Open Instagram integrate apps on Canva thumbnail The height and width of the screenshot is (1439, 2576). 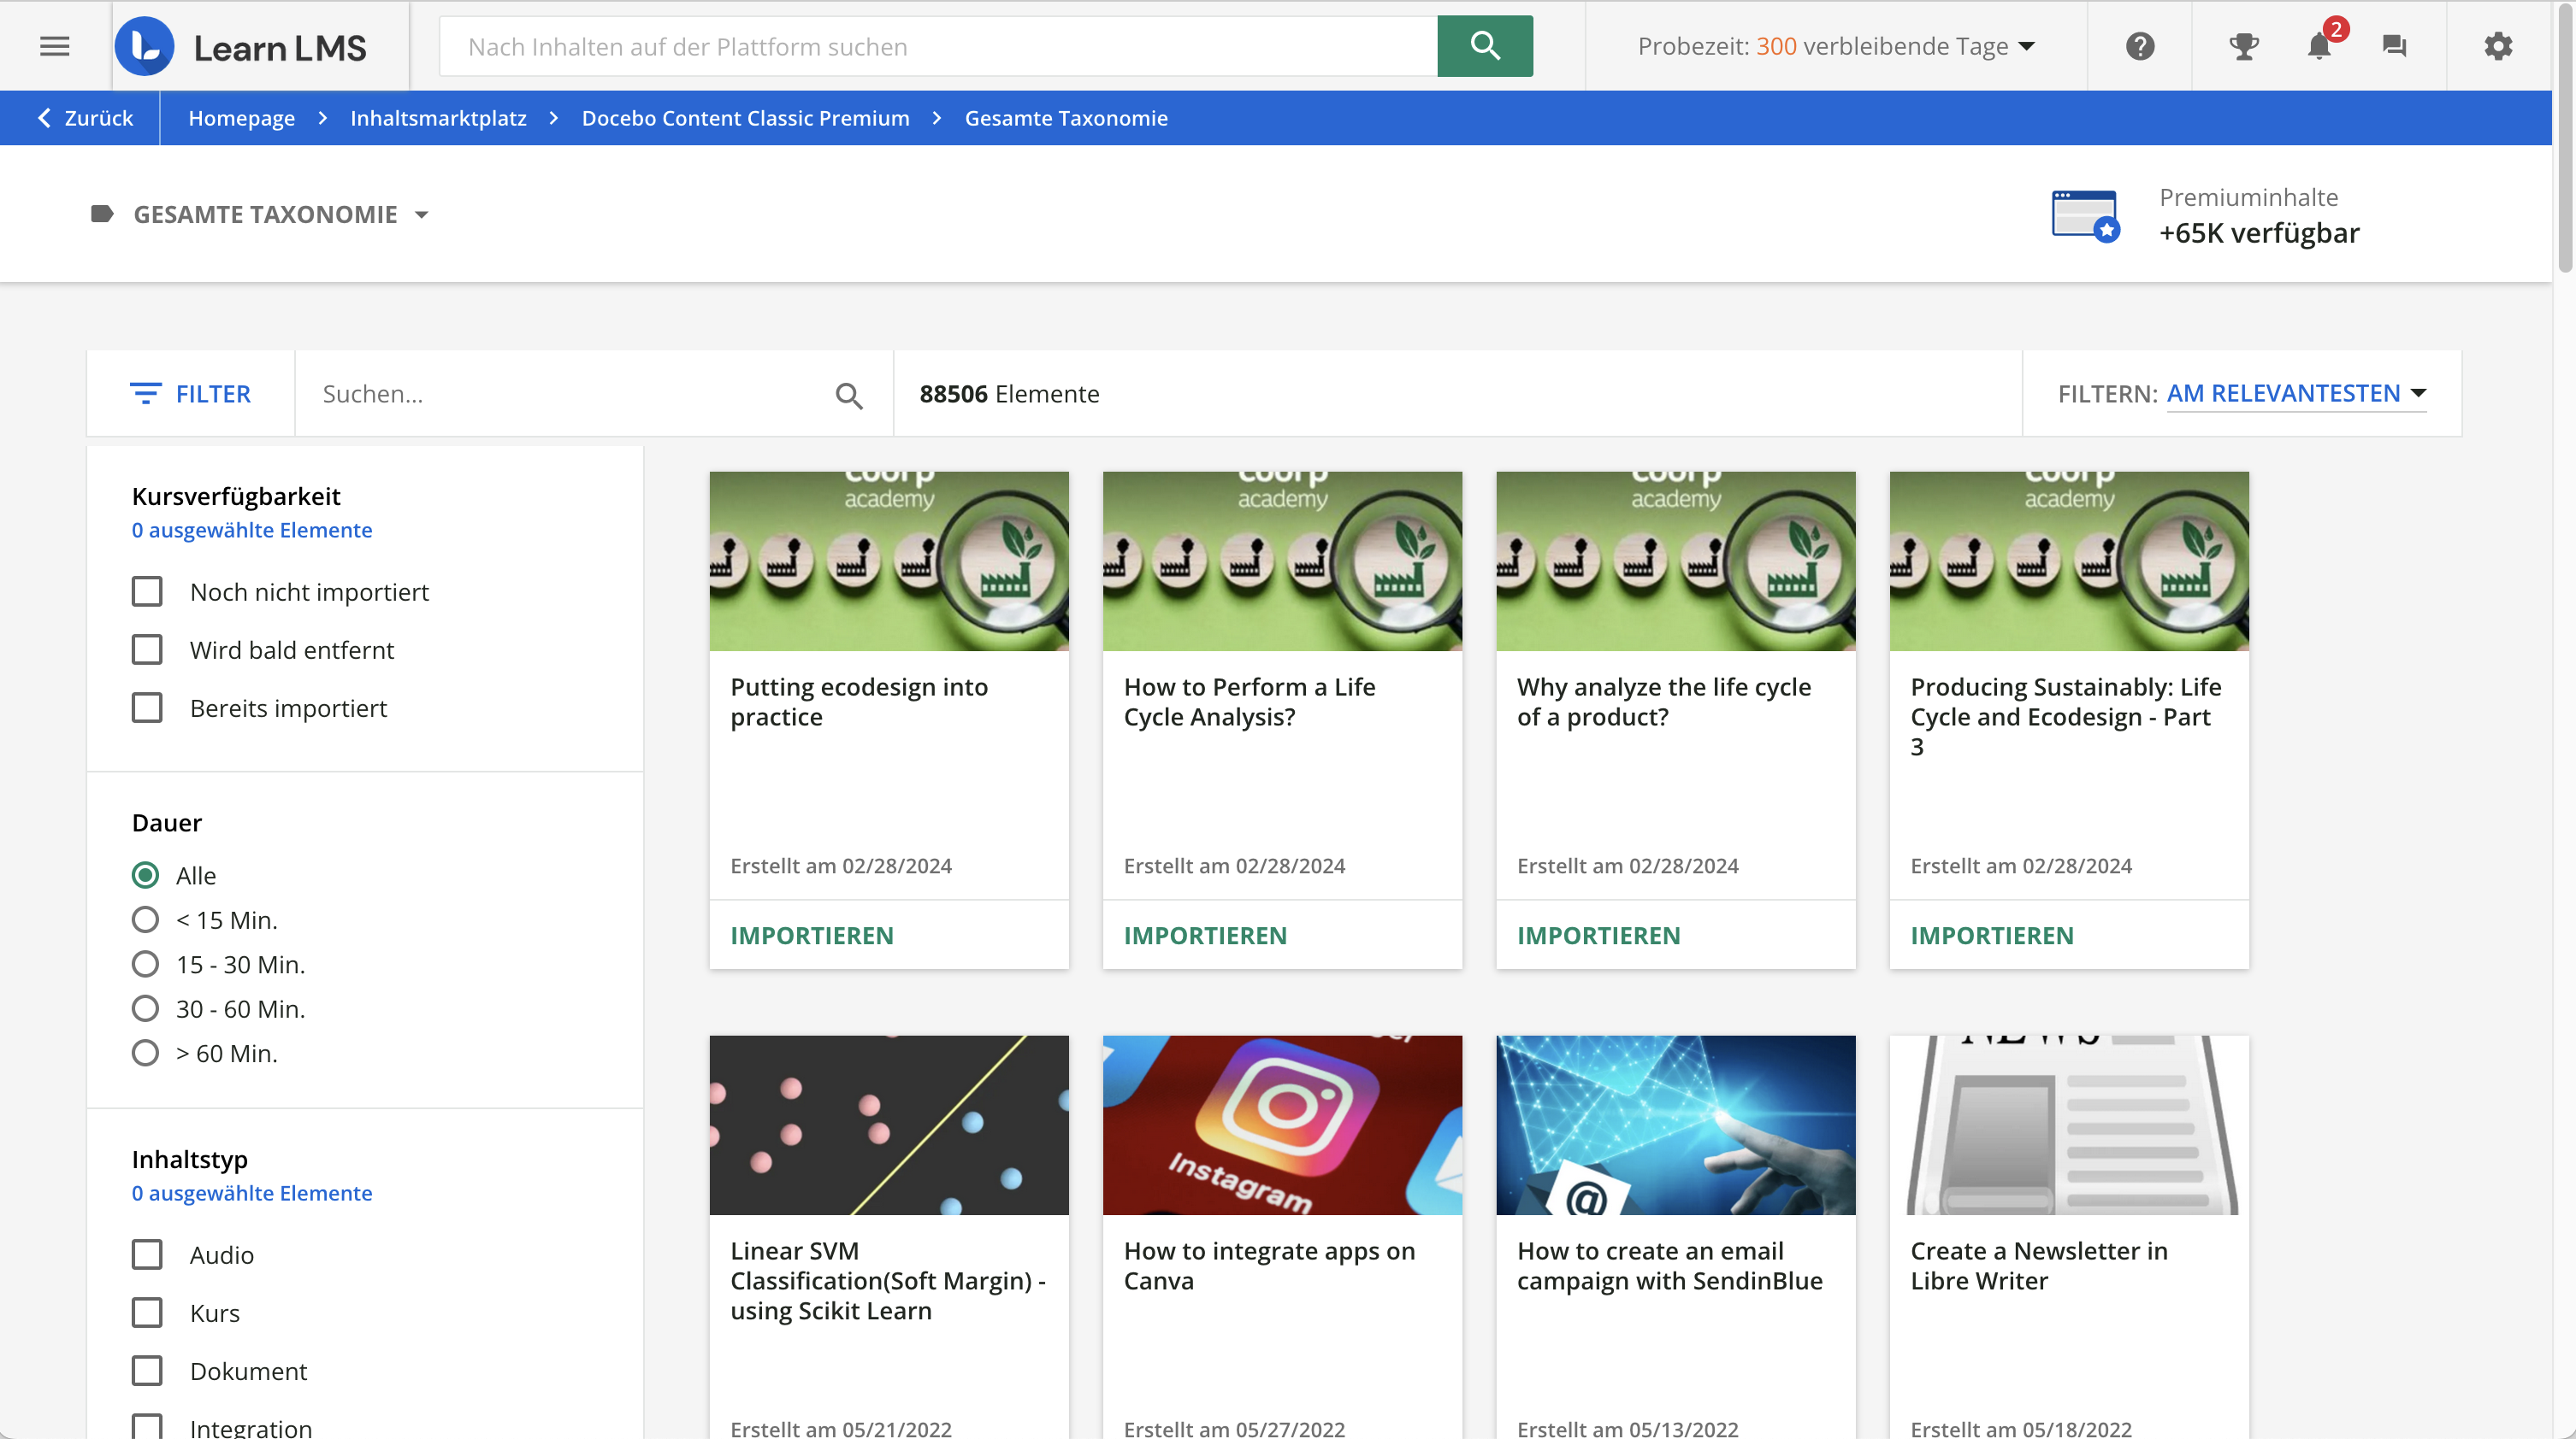tap(1282, 1125)
